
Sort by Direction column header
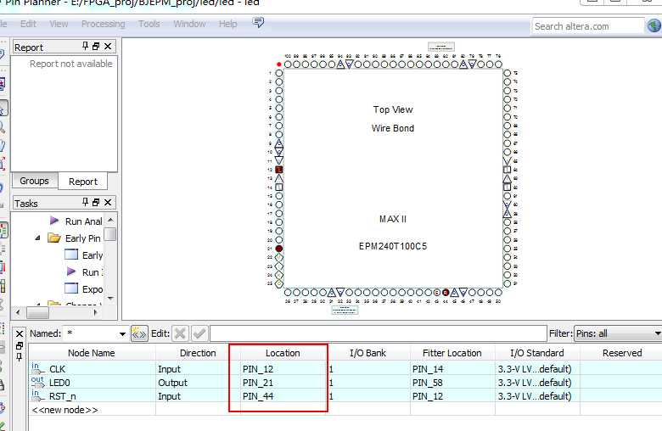click(198, 353)
